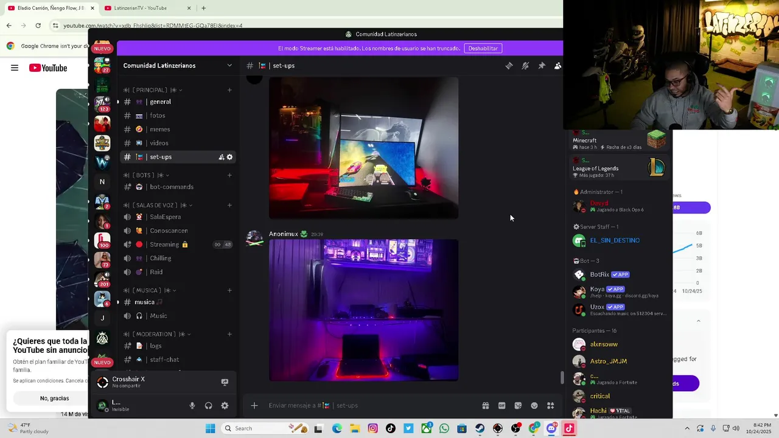The height and width of the screenshot is (438, 779).
Task: Show hidden system tray icons
Action: (x=687, y=428)
